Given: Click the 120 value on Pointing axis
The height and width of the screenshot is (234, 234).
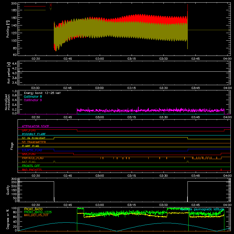Looking at the screenshot, I should 14,33.
